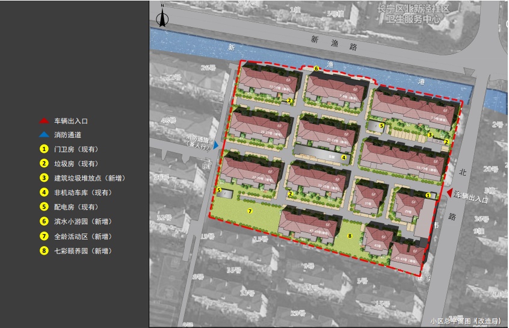Select legend circle 8 beside 七彩颐养园（新增）

tap(44, 251)
